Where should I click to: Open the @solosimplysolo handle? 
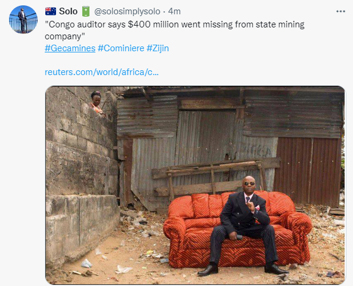pos(127,11)
